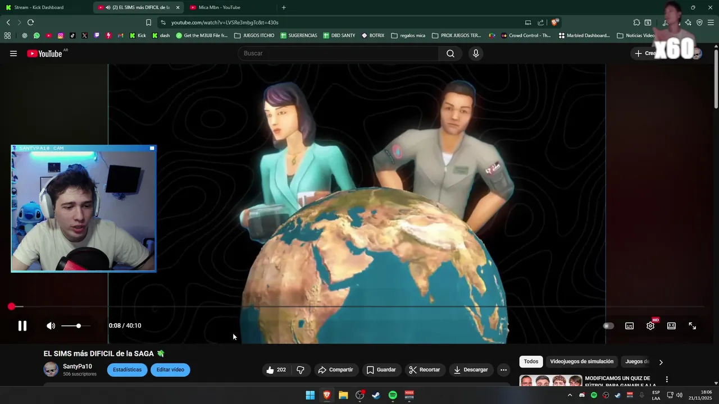Viewport: 719px width, 404px height.
Task: Start voice search with the microphone
Action: [476, 53]
